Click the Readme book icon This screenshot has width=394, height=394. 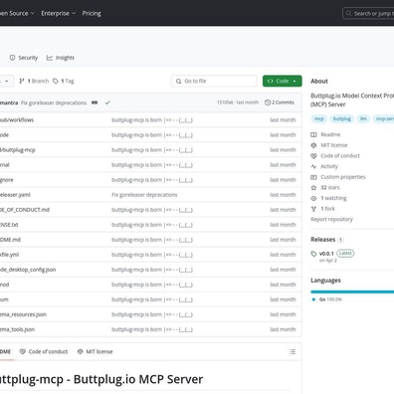[x=313, y=134]
